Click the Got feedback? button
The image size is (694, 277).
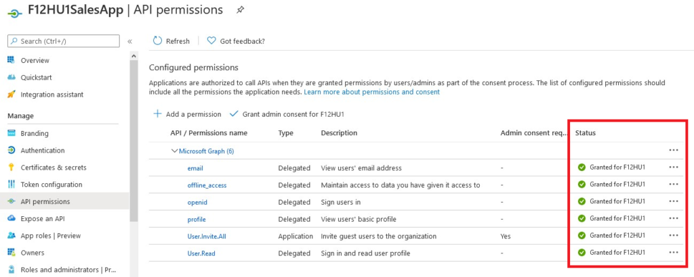[235, 41]
